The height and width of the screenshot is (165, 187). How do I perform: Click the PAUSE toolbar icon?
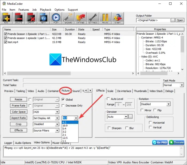(x=105, y=18)
